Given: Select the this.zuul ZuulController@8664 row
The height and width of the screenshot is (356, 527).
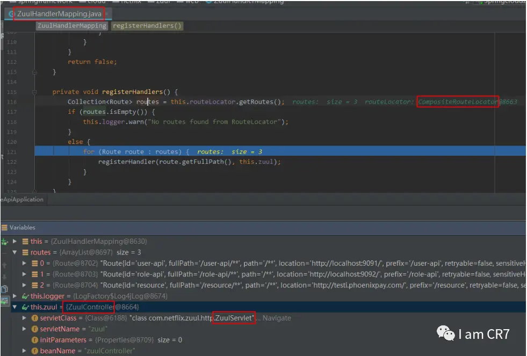Looking at the screenshot, I should (268, 307).
